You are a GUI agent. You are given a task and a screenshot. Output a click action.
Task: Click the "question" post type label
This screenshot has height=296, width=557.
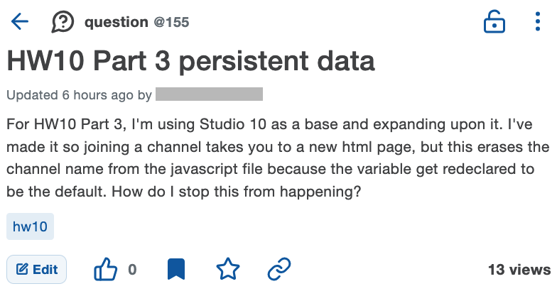pyautogui.click(x=117, y=23)
